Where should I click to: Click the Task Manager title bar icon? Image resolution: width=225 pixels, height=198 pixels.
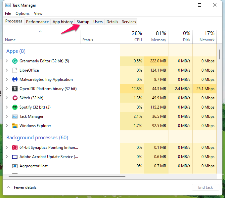[x=8, y=5]
